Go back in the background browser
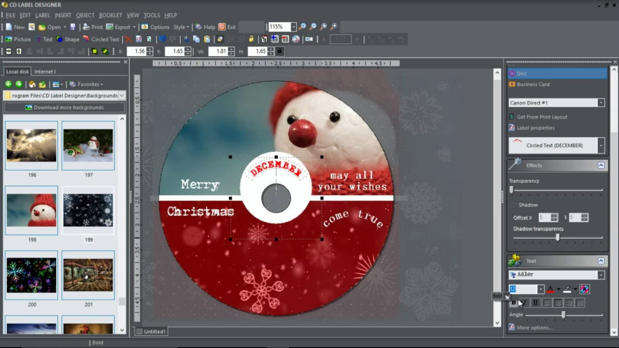Image resolution: width=619 pixels, height=348 pixels. click(x=8, y=84)
